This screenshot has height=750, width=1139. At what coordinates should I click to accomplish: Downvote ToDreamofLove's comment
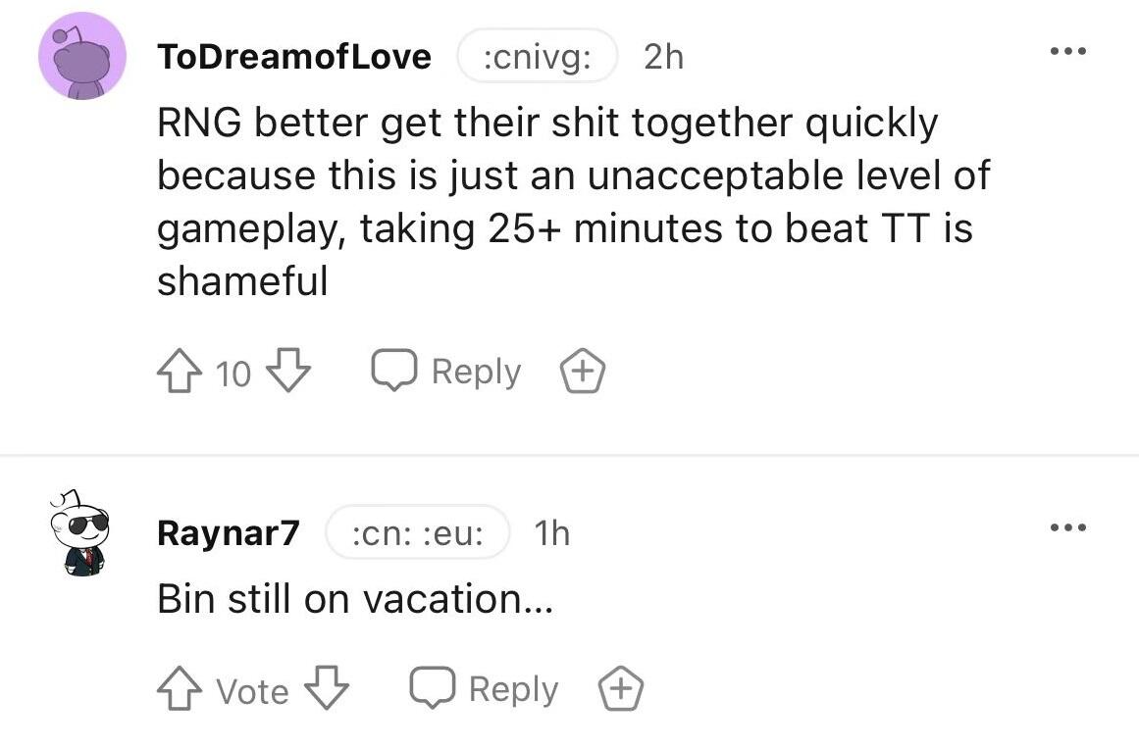(x=288, y=373)
